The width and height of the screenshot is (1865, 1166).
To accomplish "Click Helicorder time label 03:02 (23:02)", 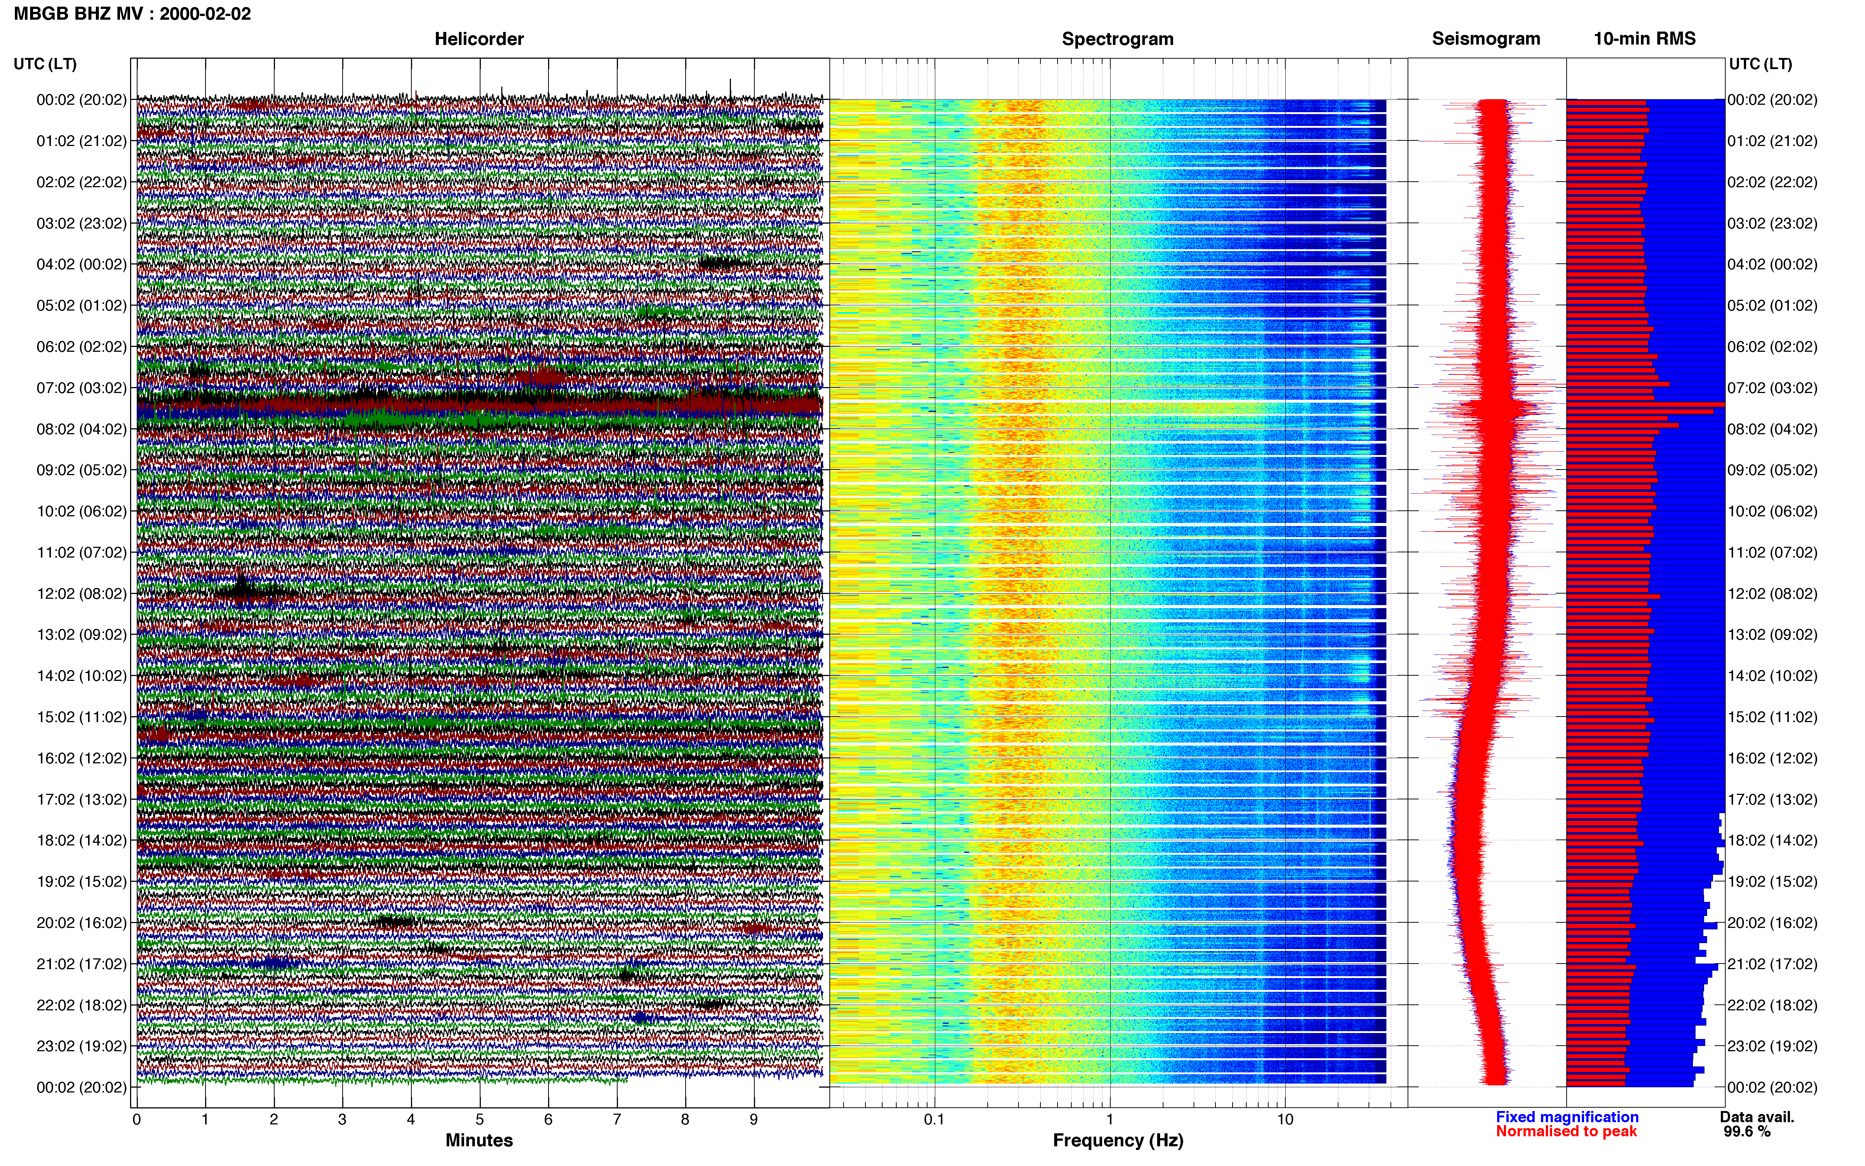I will tap(82, 224).
